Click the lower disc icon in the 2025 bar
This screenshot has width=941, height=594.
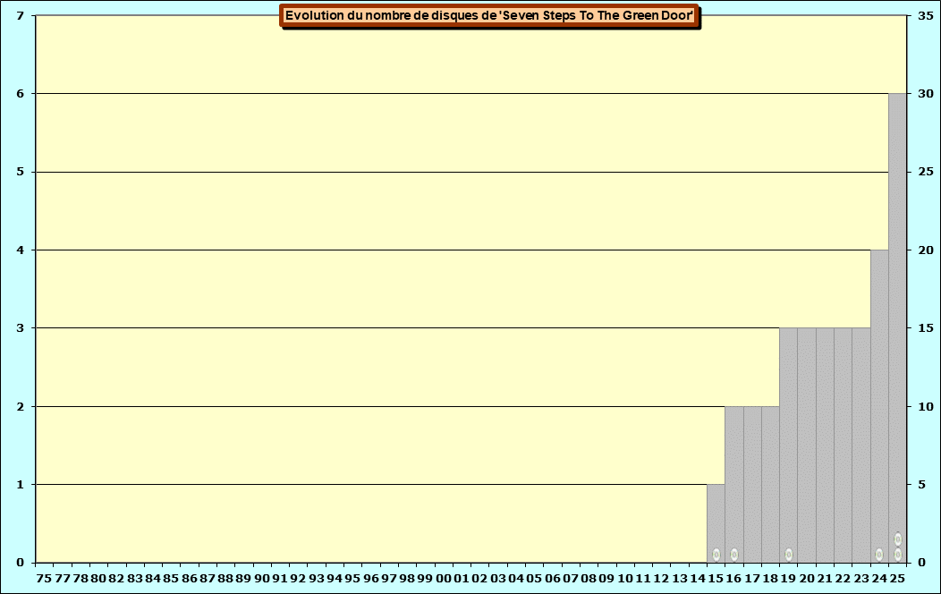pos(897,555)
